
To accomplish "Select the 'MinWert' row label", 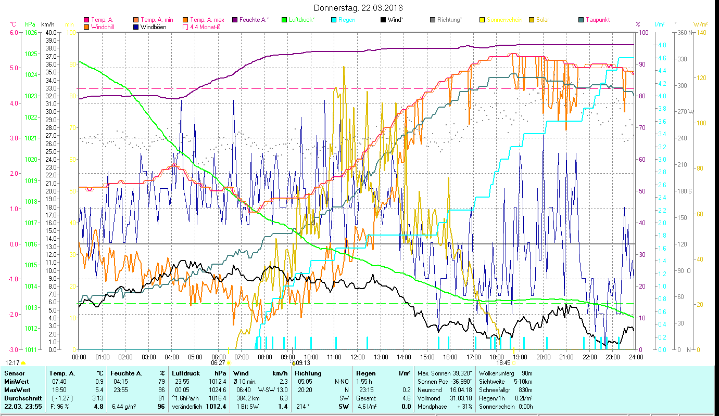I will point(17,382).
